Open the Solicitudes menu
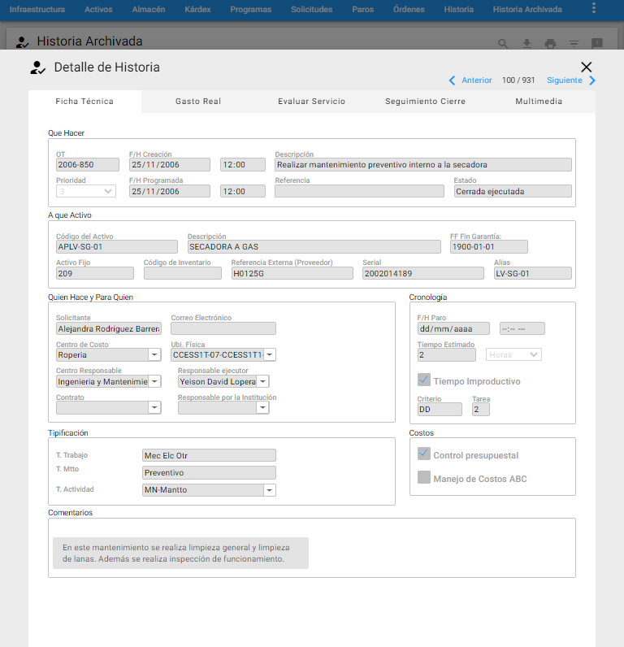 tap(311, 10)
